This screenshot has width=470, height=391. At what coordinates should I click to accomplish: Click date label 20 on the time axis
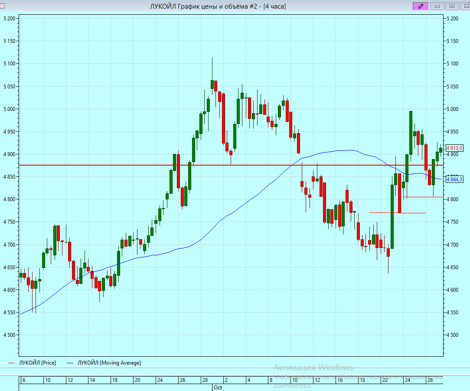[137, 380]
